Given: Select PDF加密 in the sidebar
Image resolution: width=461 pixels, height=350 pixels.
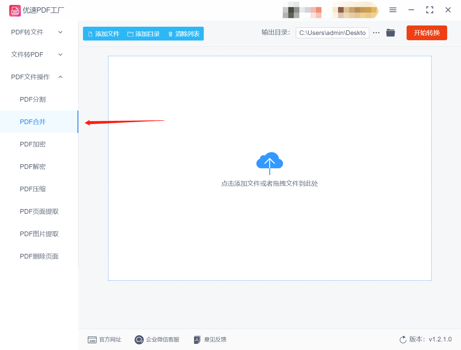Looking at the screenshot, I should coord(39,144).
